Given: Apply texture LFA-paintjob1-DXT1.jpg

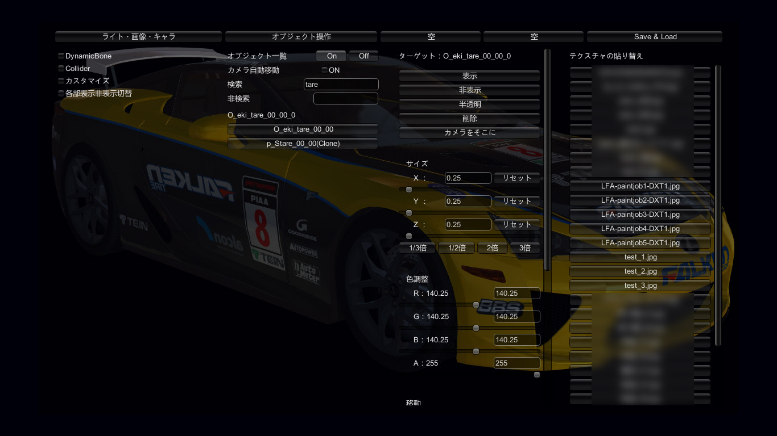Looking at the screenshot, I should coord(640,186).
